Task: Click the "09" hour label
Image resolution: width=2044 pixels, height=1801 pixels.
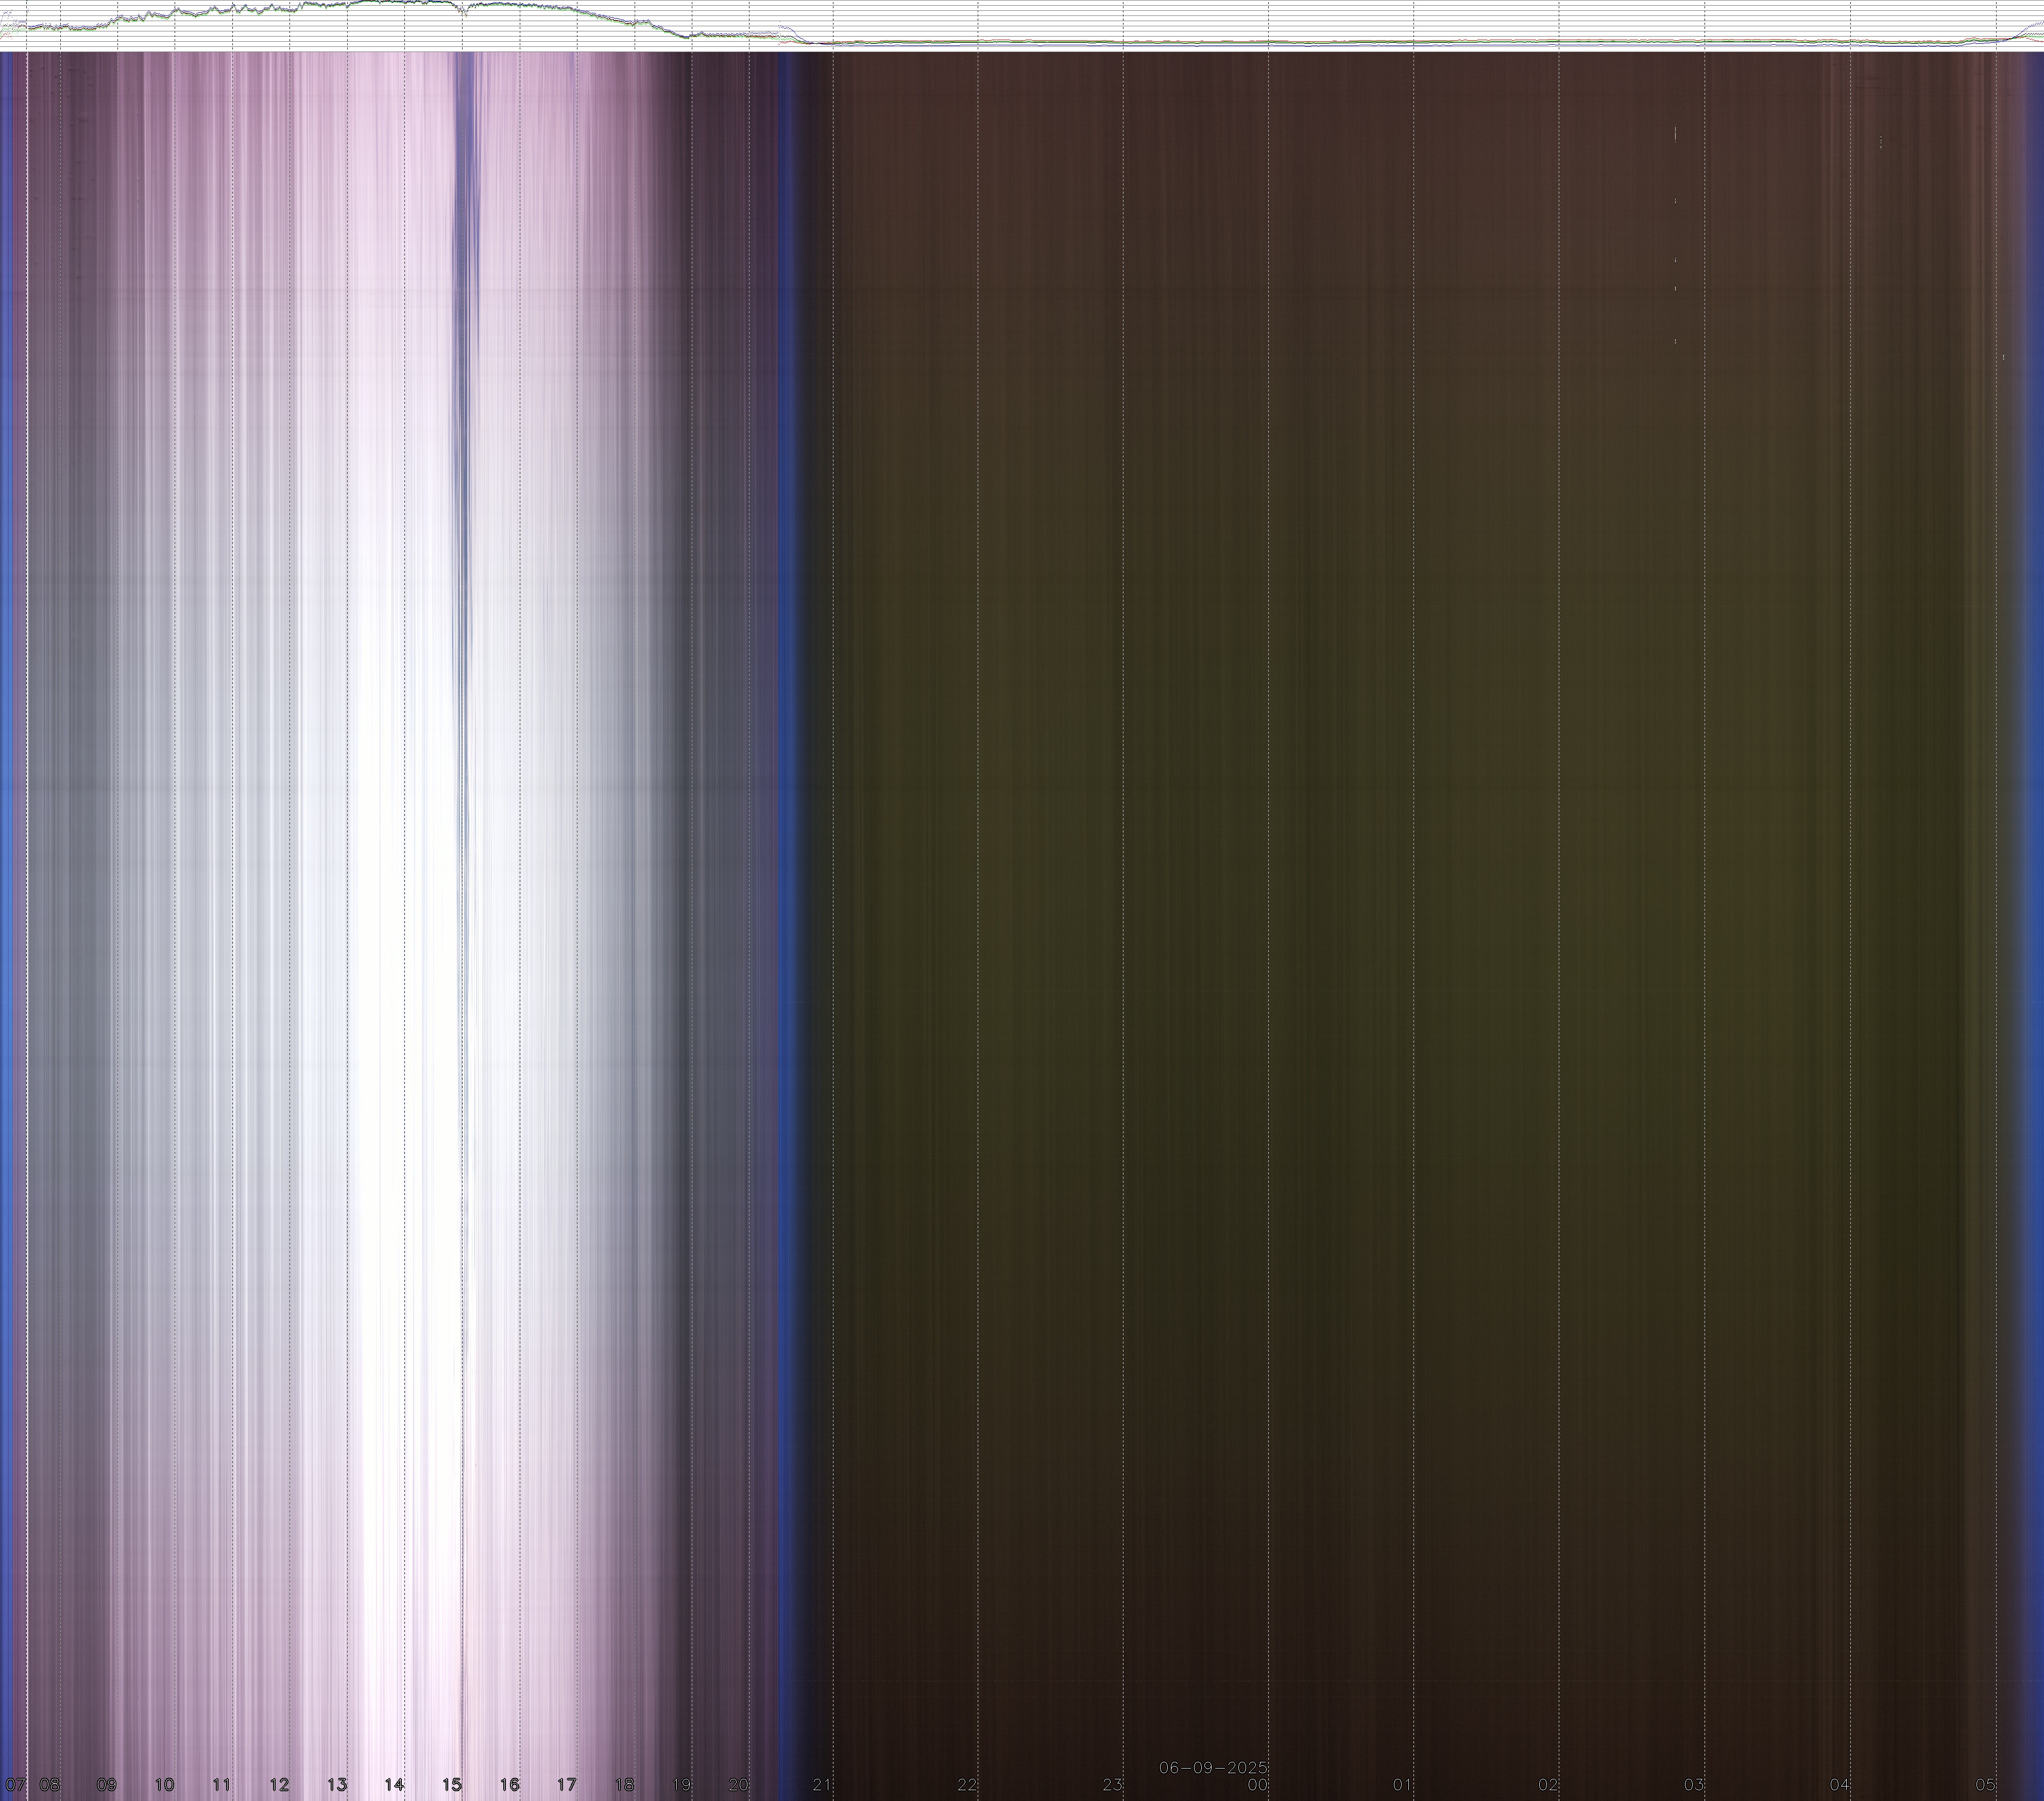Action: pyautogui.click(x=106, y=1784)
